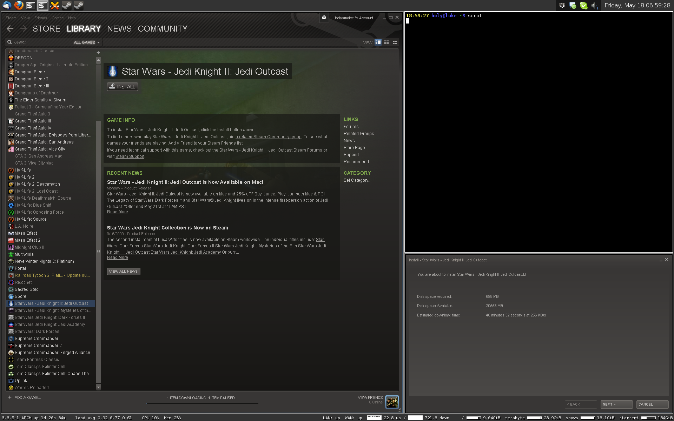The width and height of the screenshot is (674, 421).
Task: Click VIEW FRIENDS
Action: point(370,397)
